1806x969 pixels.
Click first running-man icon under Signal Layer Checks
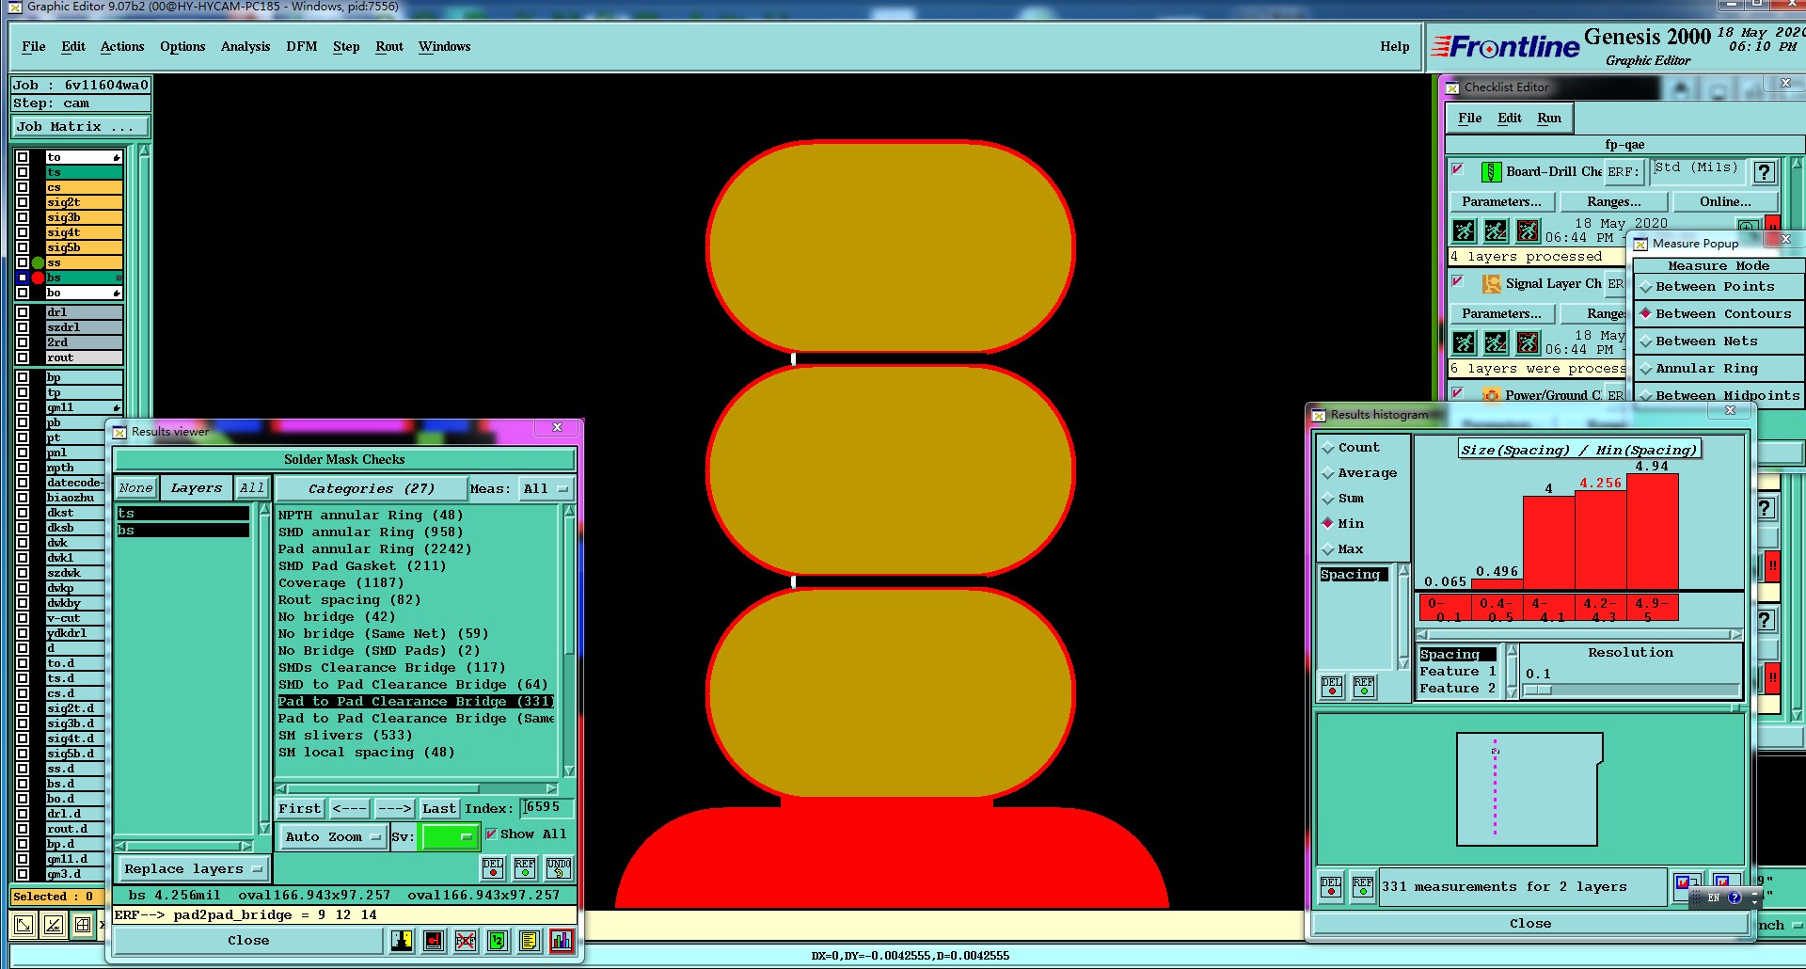[x=1464, y=342]
